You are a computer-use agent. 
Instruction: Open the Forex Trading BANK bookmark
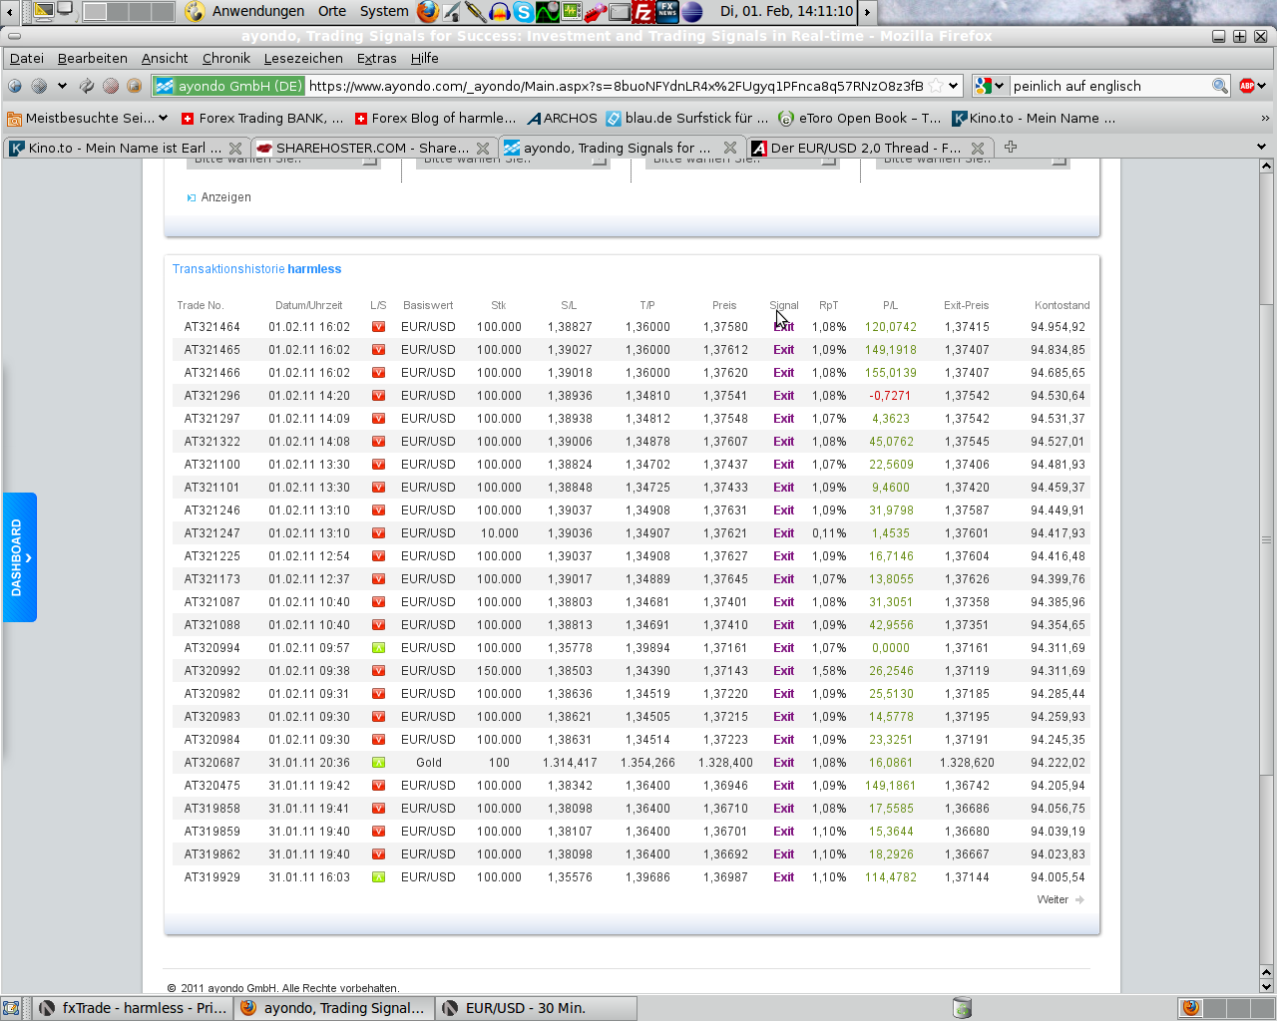click(262, 118)
